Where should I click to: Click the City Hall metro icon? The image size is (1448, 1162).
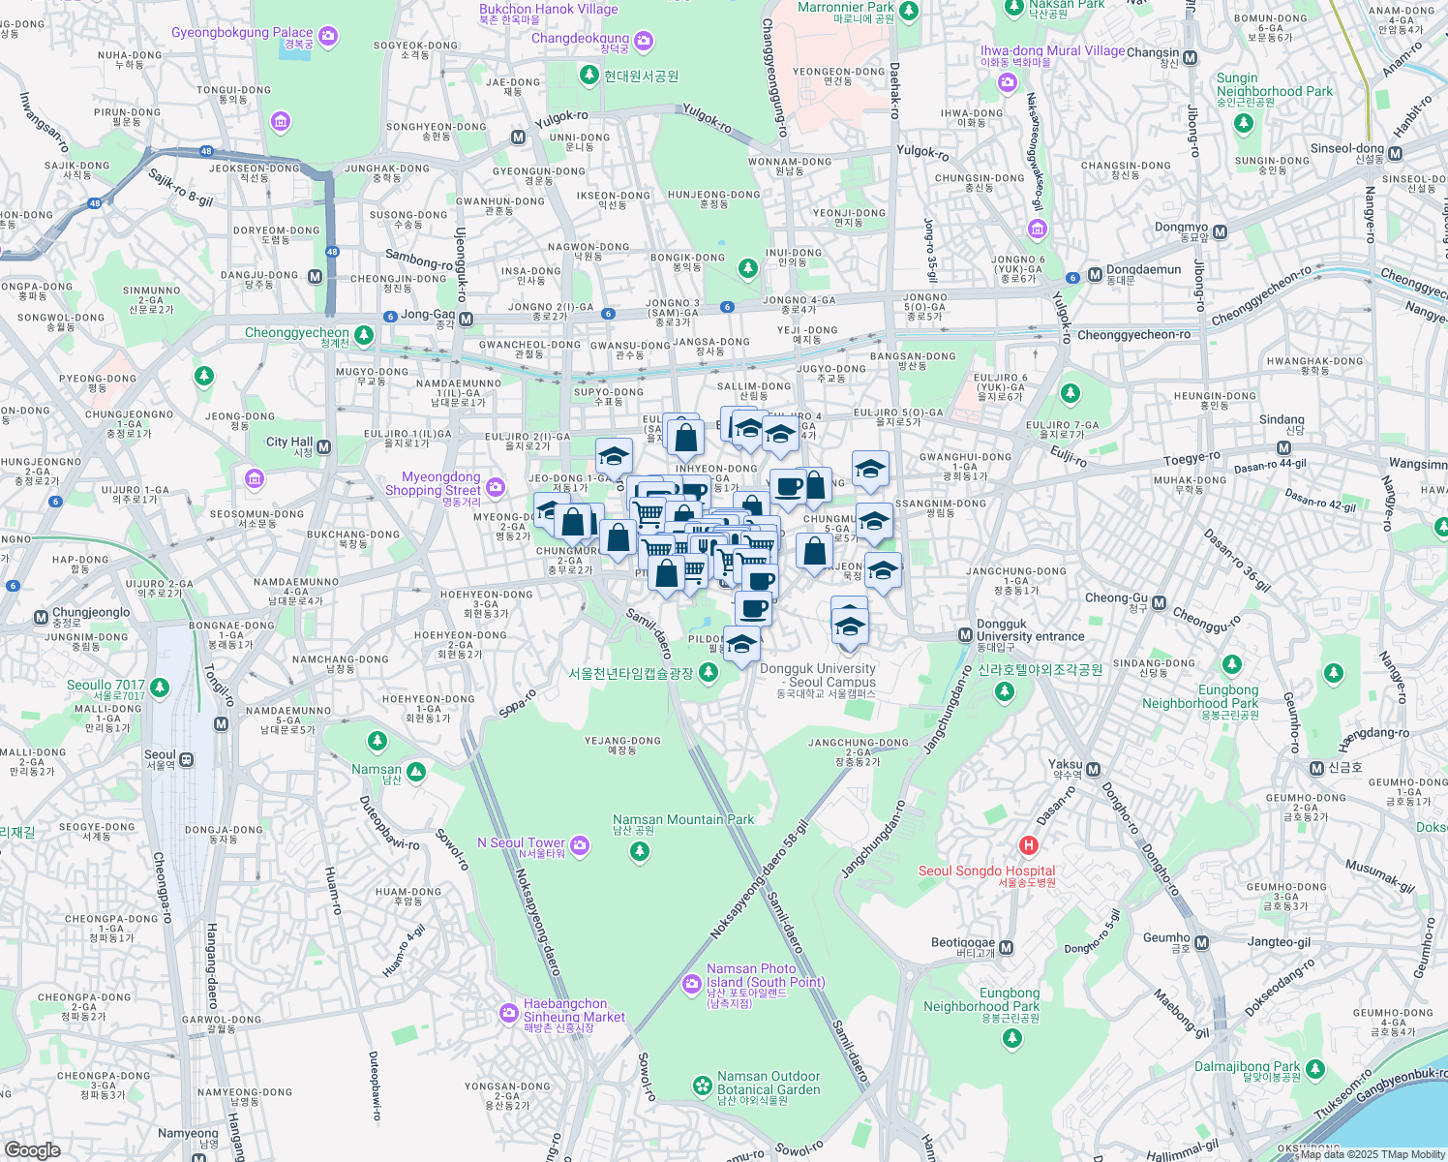(x=324, y=447)
